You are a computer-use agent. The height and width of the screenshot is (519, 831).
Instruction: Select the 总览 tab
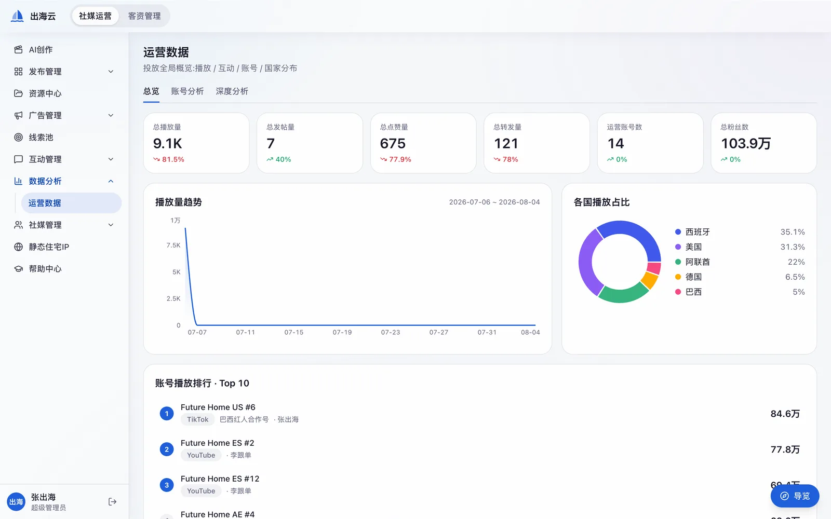click(151, 91)
